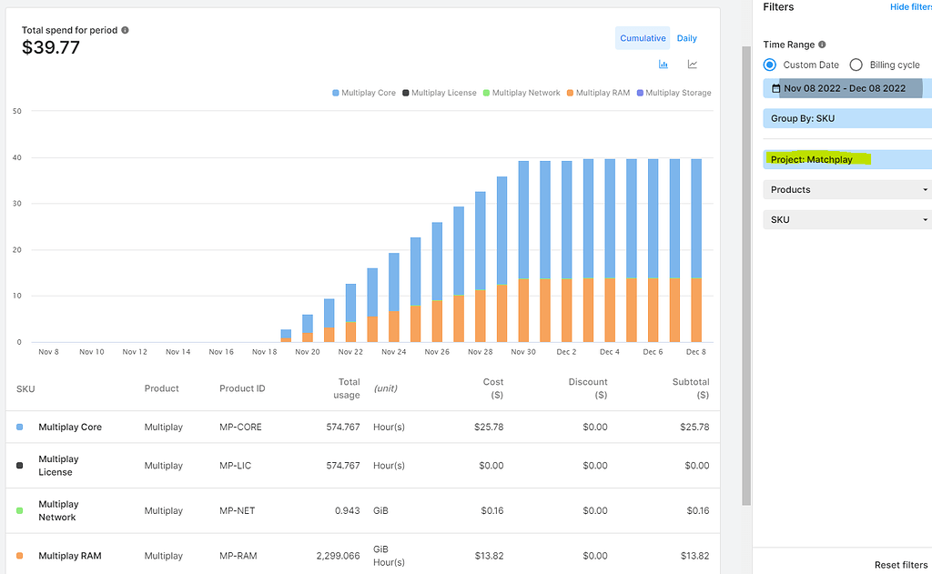Expand the SKU filter dropdown
Screen dimensions: 932x574
[846, 219]
